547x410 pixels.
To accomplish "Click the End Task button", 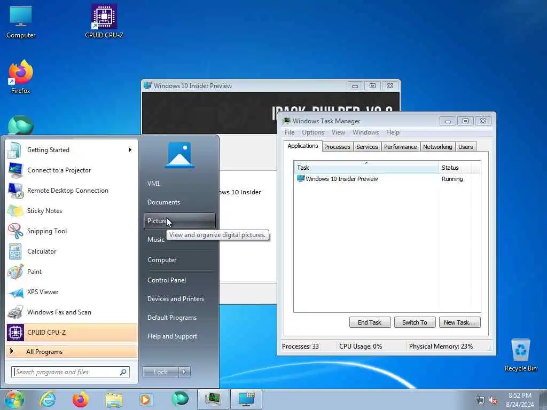I will coord(370,322).
